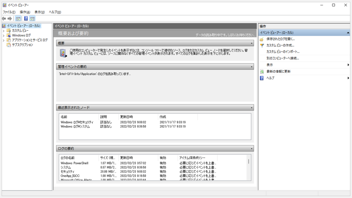Open the 操作(A) menu
Screen dimensions: 352x198
[25, 12]
